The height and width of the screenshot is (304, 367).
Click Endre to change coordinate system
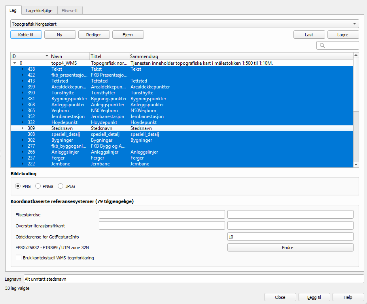click(x=290, y=248)
